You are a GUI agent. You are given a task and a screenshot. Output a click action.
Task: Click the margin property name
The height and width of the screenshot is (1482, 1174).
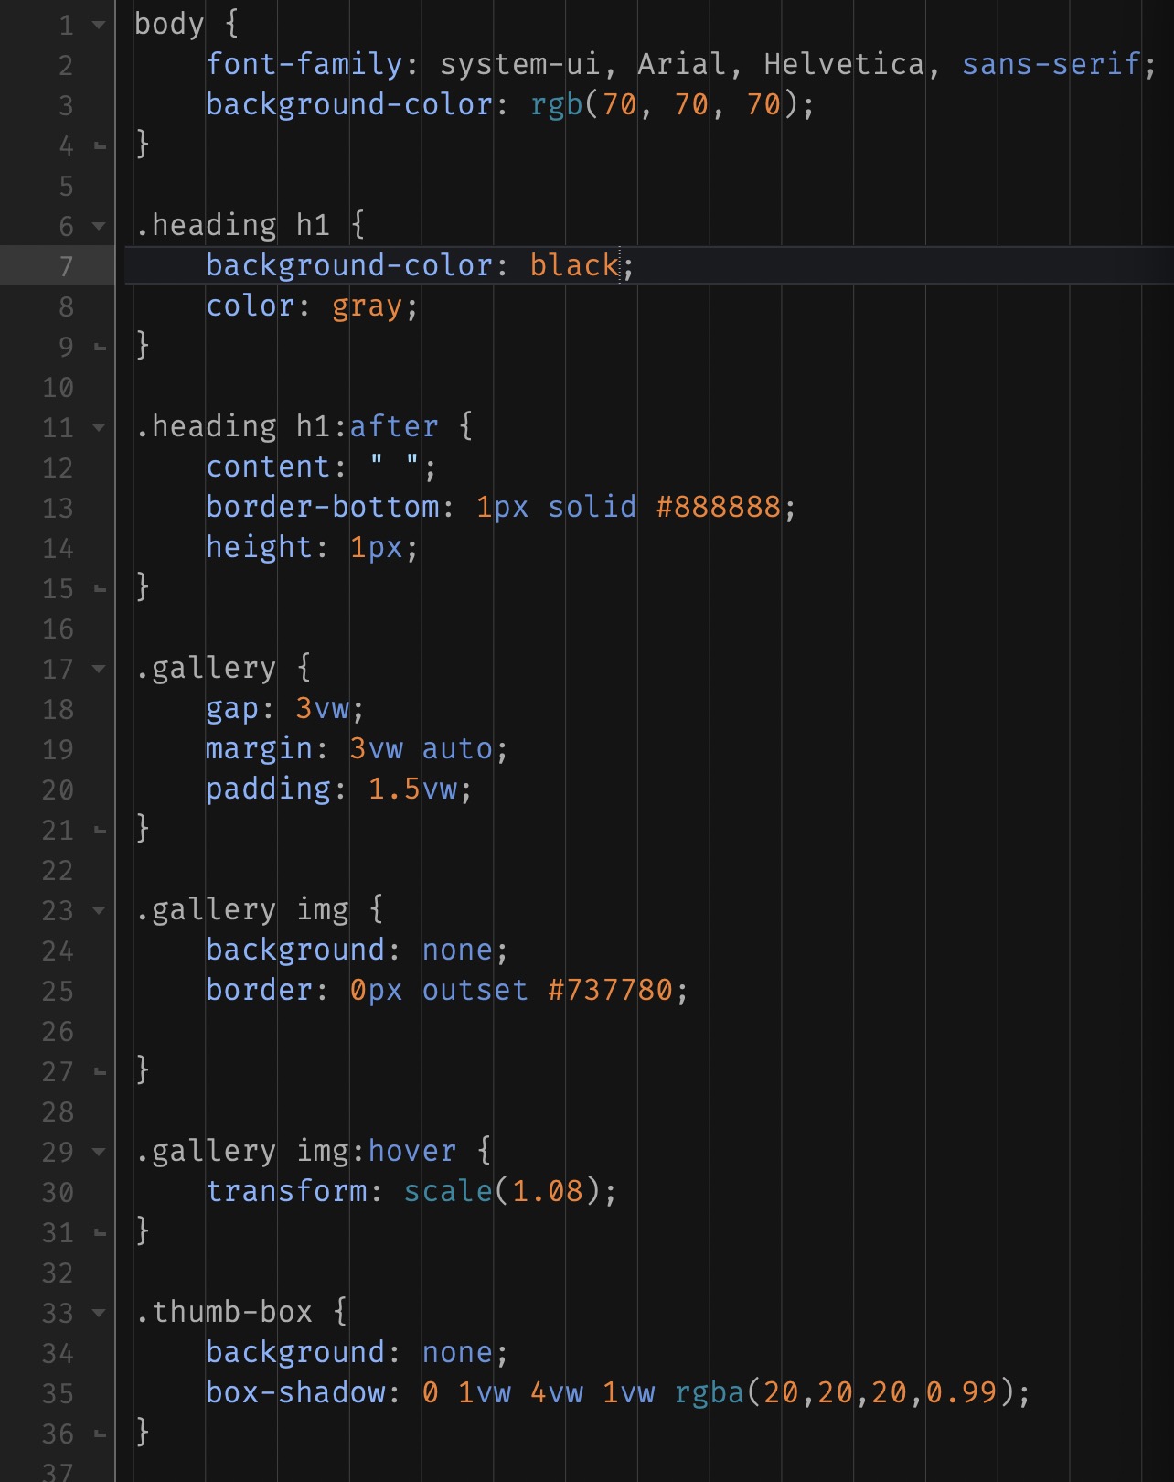260,748
